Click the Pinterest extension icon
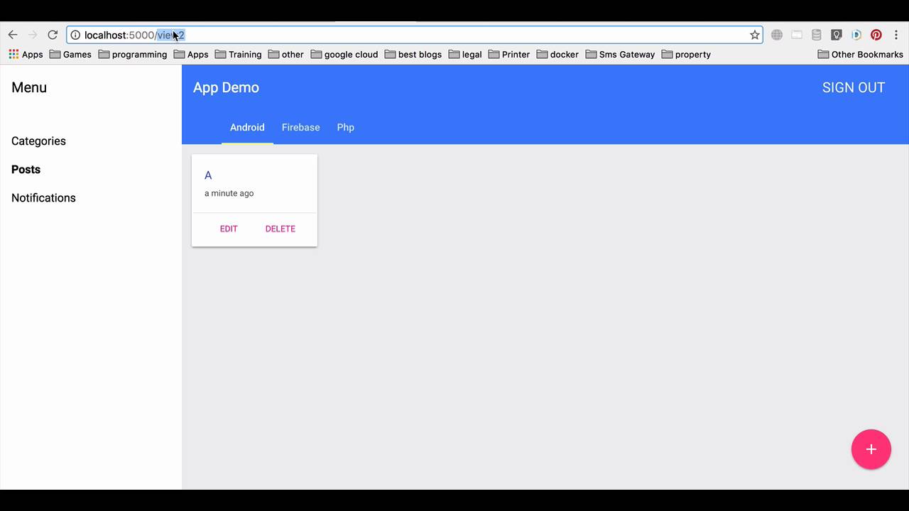 (876, 35)
